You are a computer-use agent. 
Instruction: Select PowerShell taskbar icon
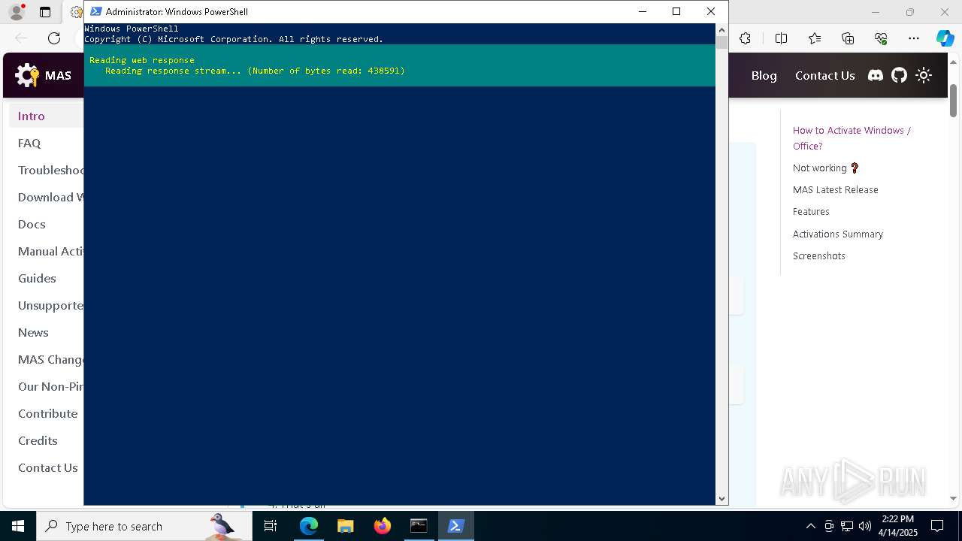click(x=455, y=526)
